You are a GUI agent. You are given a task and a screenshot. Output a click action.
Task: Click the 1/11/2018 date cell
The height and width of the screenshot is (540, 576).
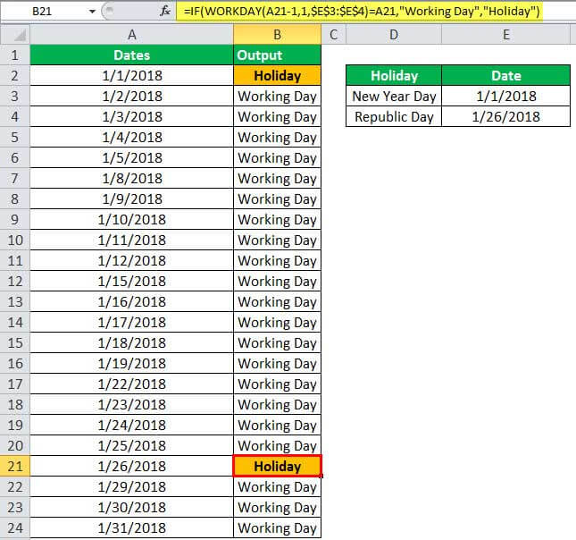(x=131, y=240)
